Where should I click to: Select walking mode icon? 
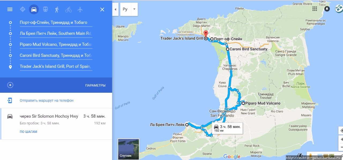pos(57,9)
